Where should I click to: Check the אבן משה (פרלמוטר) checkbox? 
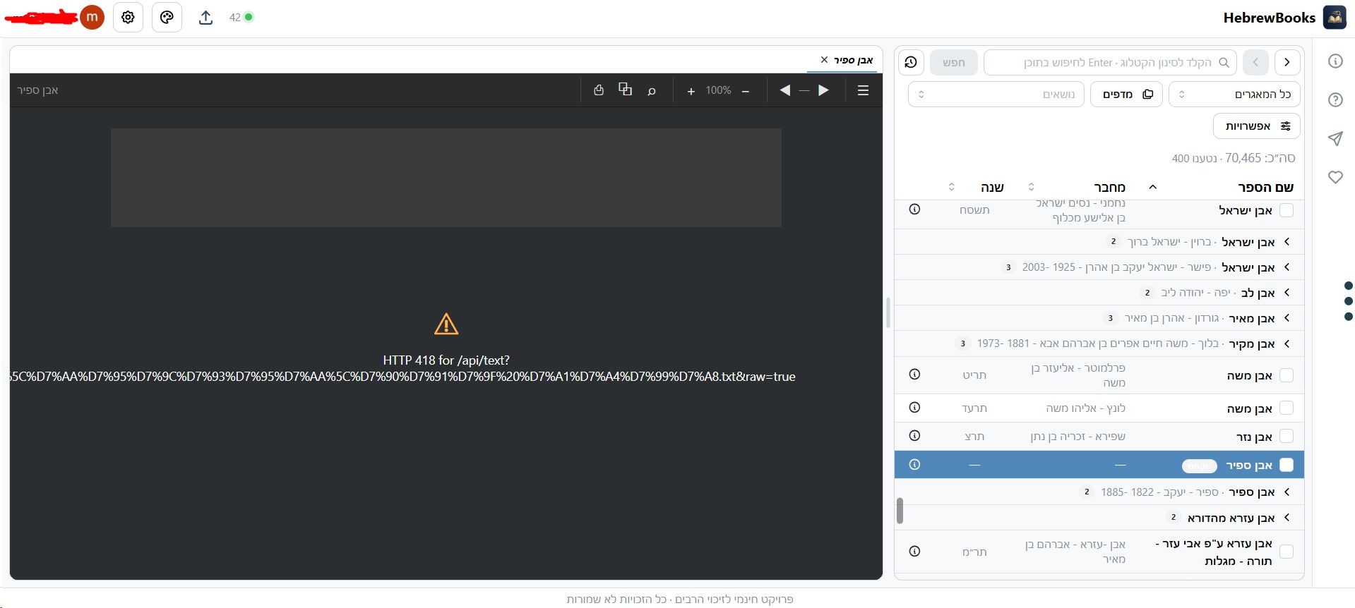tap(1287, 375)
